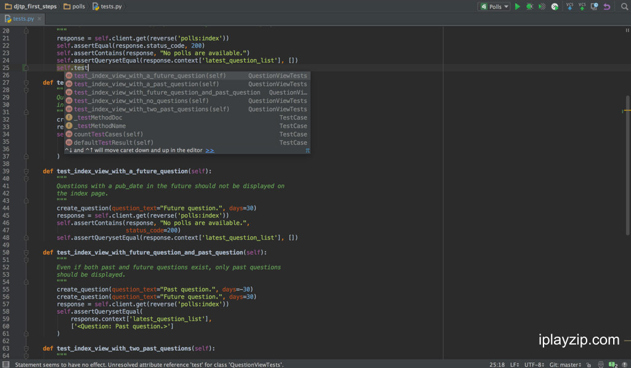Click djtp_first_steps in the breadcrumb
Viewport: 631px width, 368px height.
(x=35, y=6)
